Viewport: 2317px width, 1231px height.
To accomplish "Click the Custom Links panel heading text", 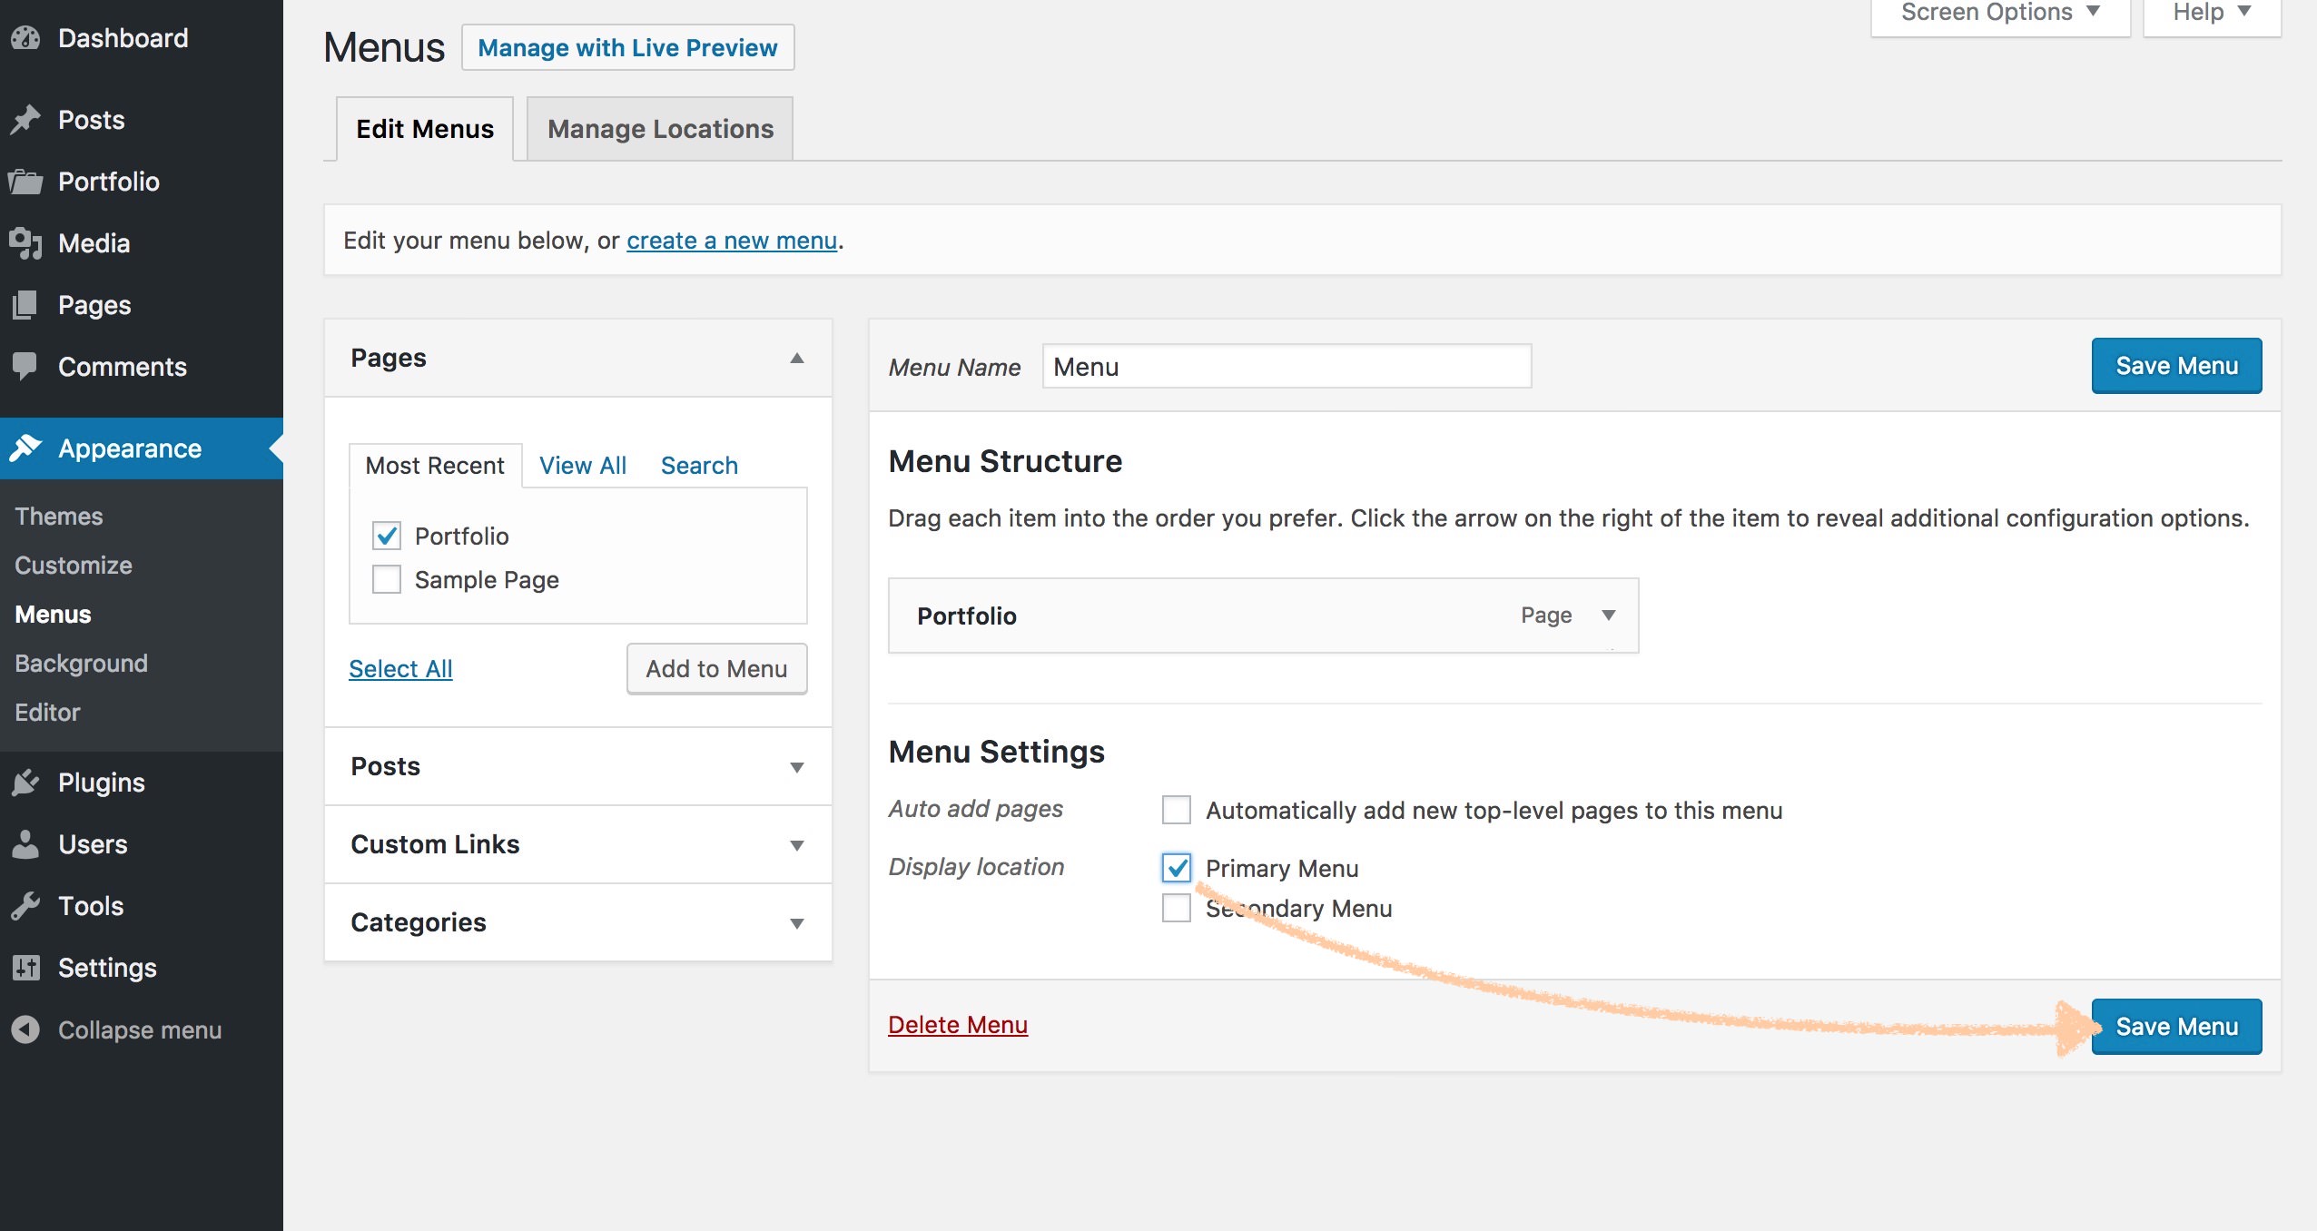I will (435, 844).
